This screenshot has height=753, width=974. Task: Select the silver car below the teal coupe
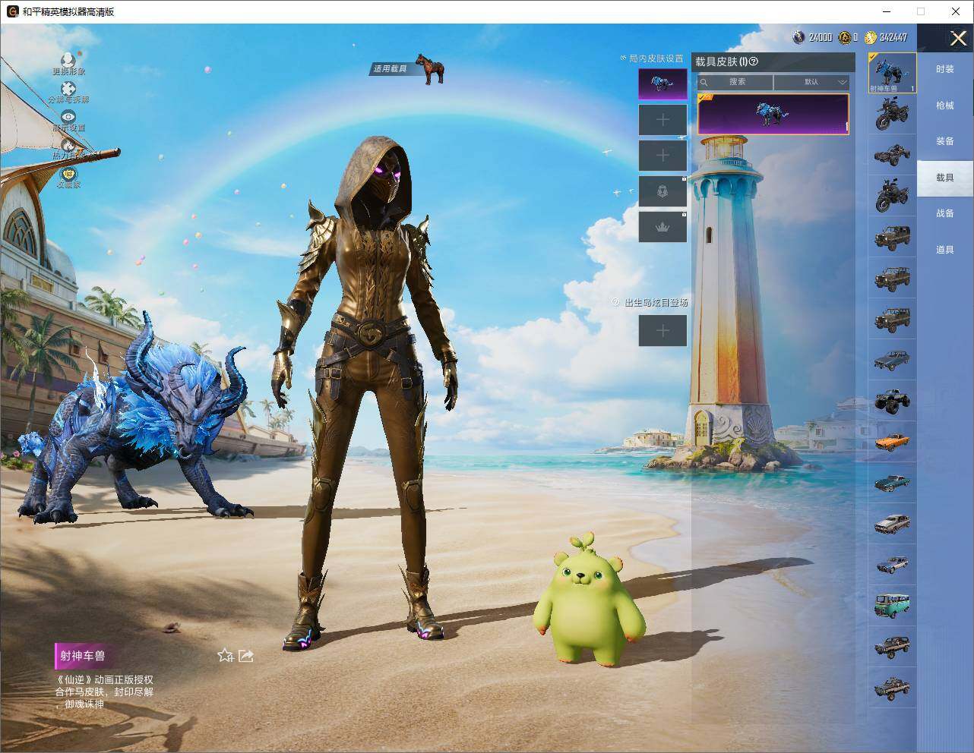coord(892,524)
